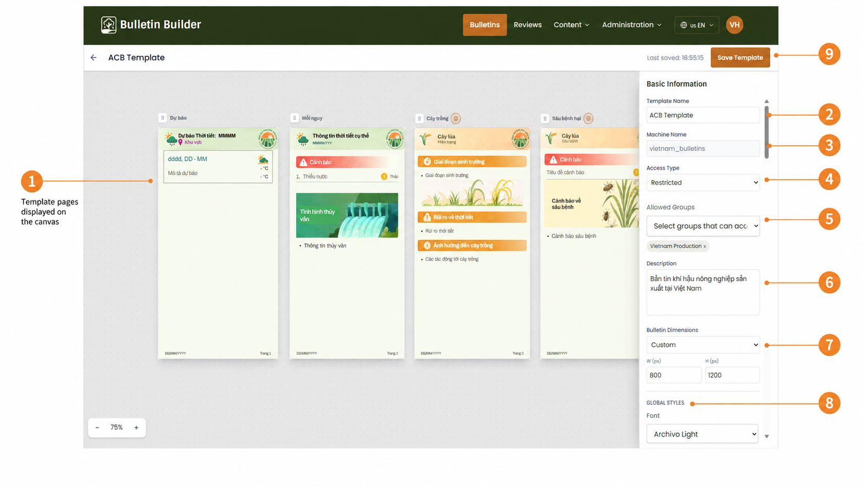Click the globe language icon
863x486 pixels.
[x=683, y=25]
